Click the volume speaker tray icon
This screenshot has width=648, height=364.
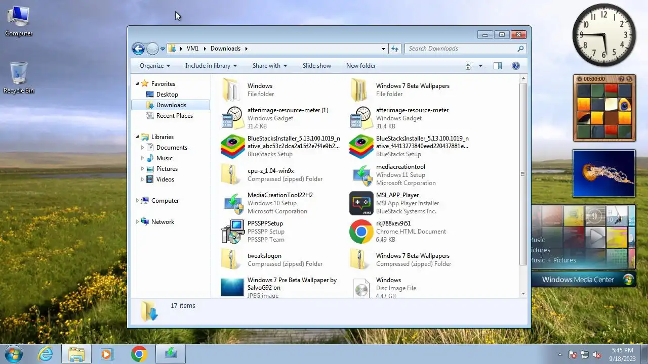click(x=597, y=354)
